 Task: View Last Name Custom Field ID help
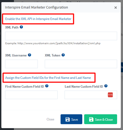(x=106, y=86)
